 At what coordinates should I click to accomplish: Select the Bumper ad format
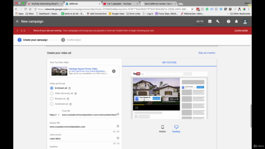(51, 99)
